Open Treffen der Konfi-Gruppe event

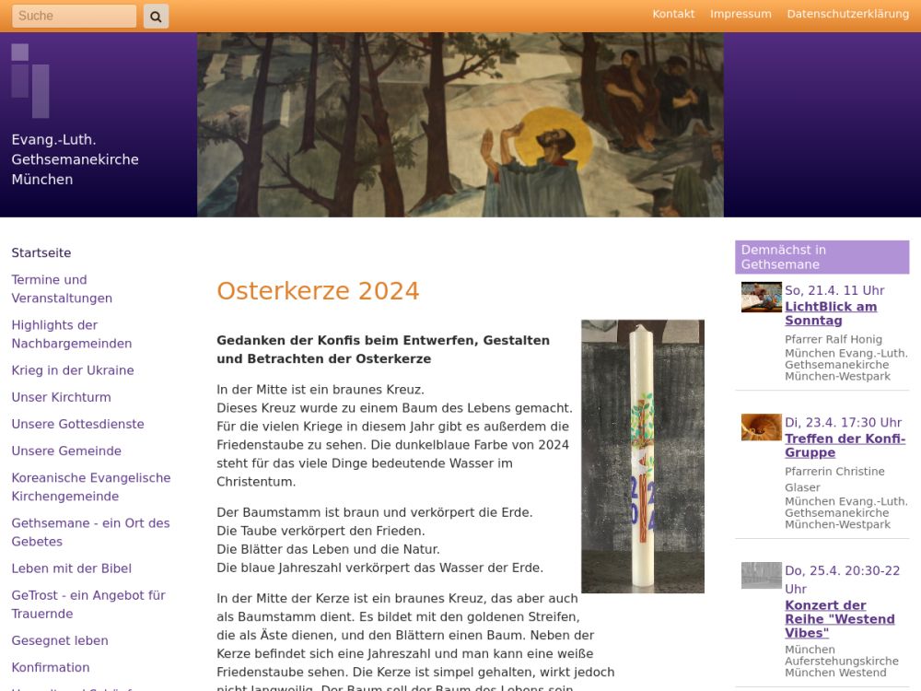(x=845, y=445)
